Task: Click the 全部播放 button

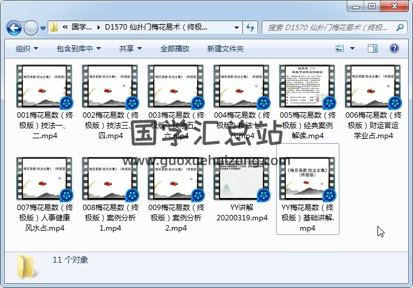Action: [175, 48]
